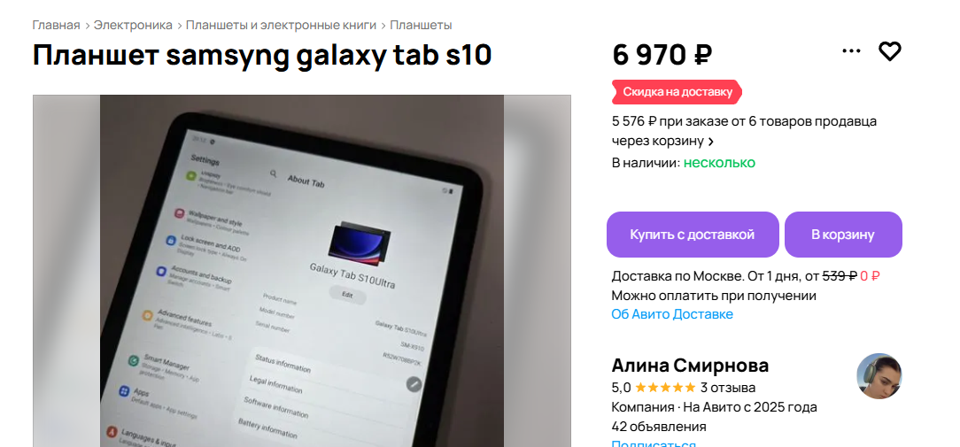Open the Планшеты breadcrumb link
The width and height of the screenshot is (960, 447).
tap(421, 25)
